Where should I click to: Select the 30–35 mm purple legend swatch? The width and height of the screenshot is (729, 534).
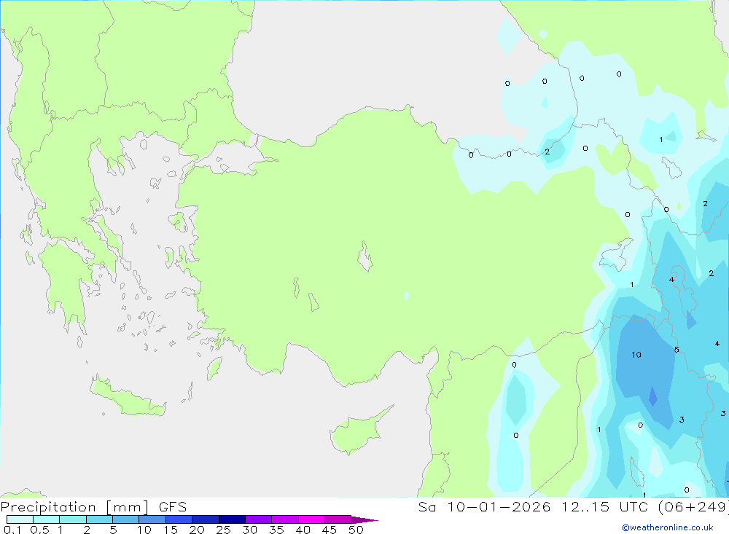tap(259, 519)
